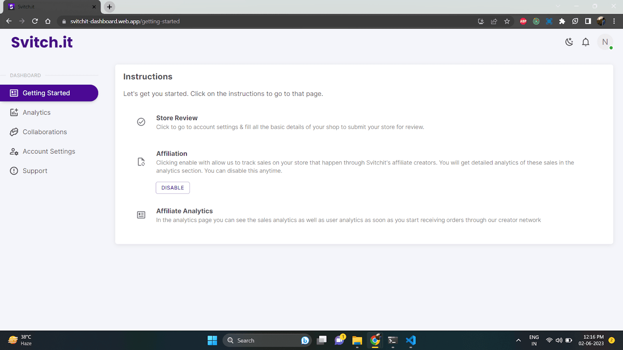This screenshot has height=350, width=623.
Task: Open the Extensions puzzle menu
Action: [x=562, y=21]
